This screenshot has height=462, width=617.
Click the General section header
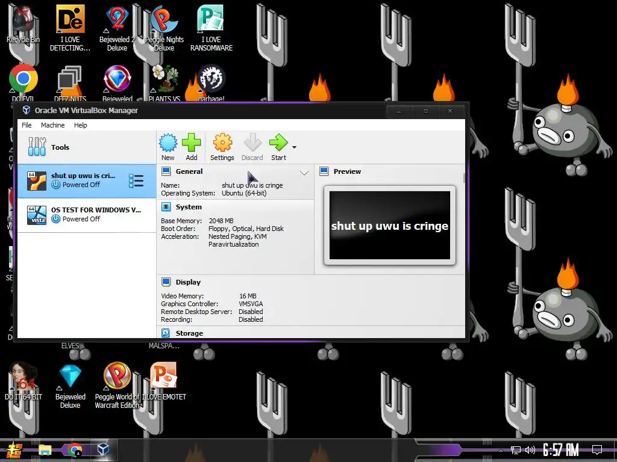pyautogui.click(x=189, y=171)
